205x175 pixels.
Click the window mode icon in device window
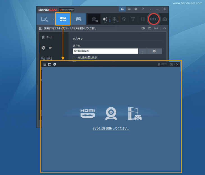(x=50, y=65)
